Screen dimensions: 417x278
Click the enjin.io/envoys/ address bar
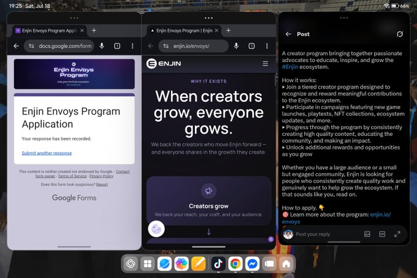(x=194, y=46)
